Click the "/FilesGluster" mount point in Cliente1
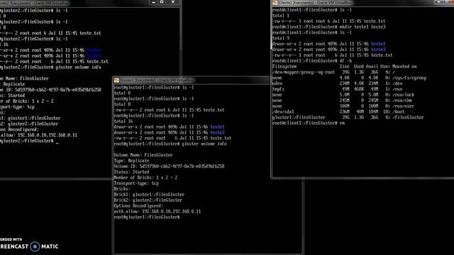The width and height of the screenshot is (454, 255). tap(408, 118)
